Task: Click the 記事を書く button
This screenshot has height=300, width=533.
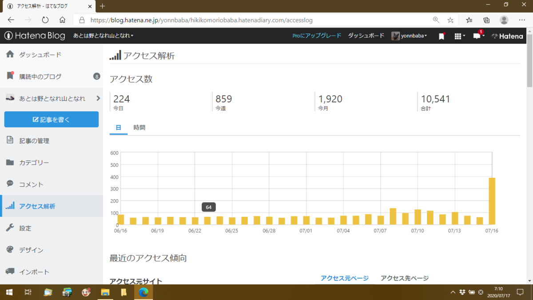Action: click(x=52, y=120)
